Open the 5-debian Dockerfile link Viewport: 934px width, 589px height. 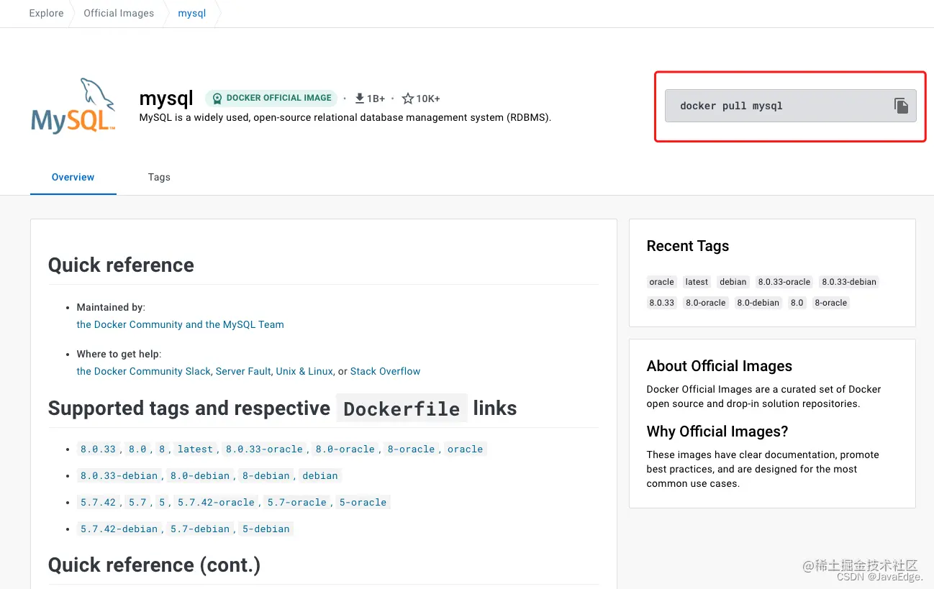266,529
